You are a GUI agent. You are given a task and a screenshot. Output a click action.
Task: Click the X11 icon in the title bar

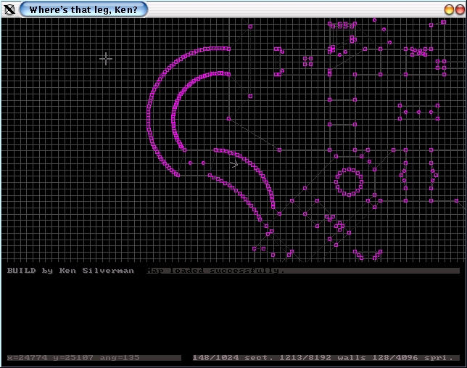click(x=9, y=9)
